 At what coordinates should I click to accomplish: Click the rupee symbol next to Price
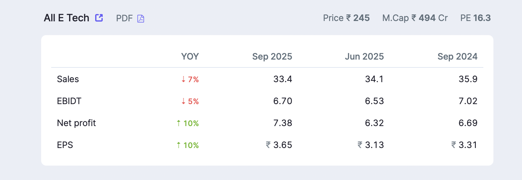(x=348, y=18)
